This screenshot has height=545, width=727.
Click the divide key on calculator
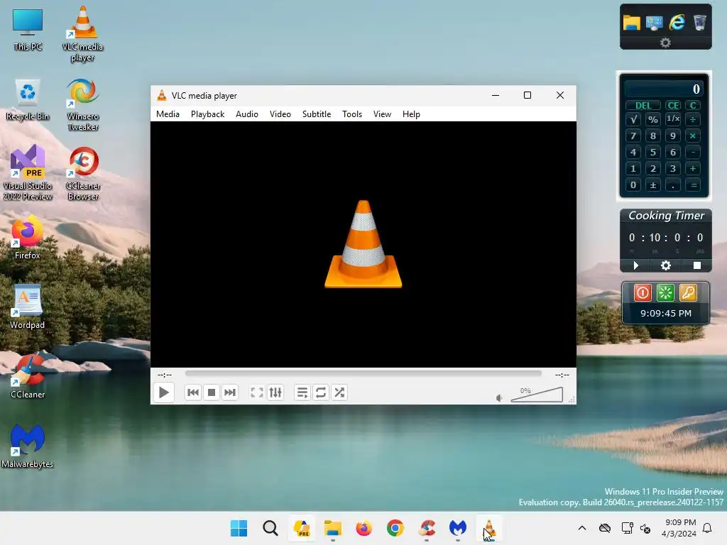tap(693, 119)
